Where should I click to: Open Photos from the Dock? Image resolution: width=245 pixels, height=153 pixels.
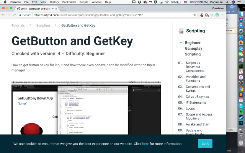(x=241, y=43)
